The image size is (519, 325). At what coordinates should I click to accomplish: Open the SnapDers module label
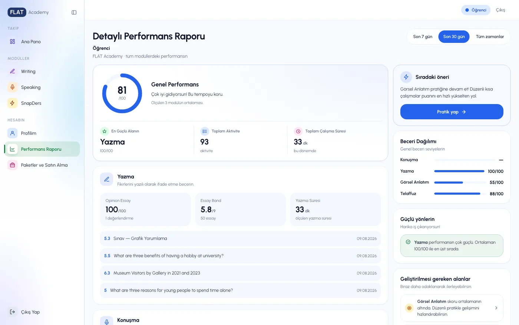point(31,103)
